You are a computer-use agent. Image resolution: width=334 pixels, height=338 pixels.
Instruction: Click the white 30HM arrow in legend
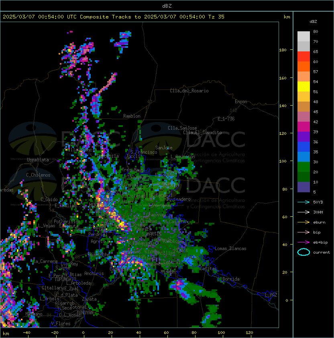click(303, 212)
